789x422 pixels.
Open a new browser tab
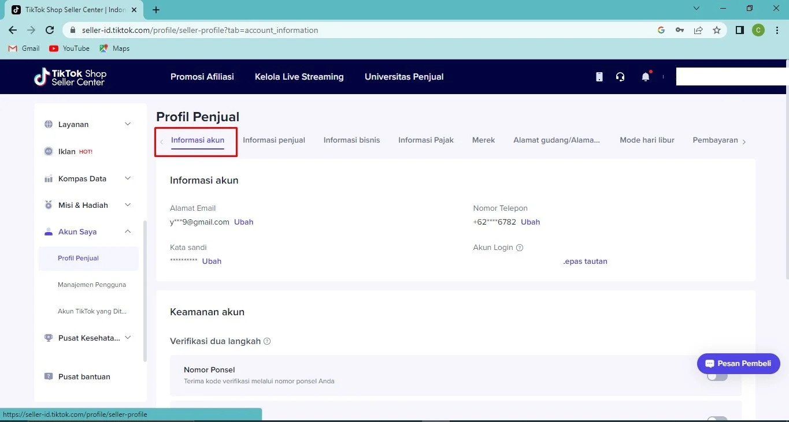coord(156,10)
